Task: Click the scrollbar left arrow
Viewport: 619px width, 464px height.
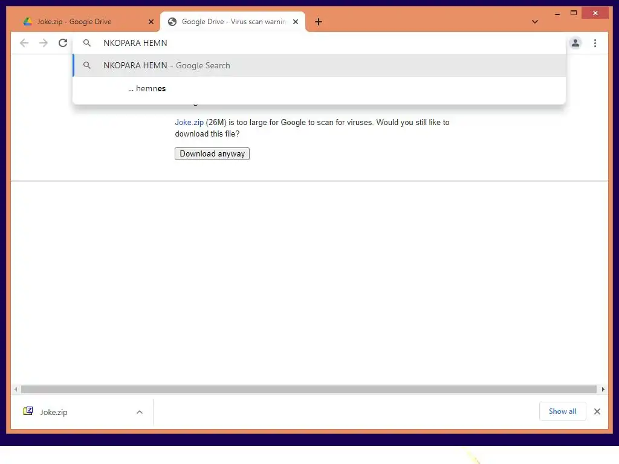Action: [x=16, y=390]
